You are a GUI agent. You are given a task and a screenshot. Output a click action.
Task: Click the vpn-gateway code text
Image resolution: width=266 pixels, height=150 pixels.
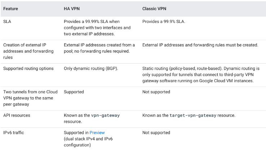point(105,116)
